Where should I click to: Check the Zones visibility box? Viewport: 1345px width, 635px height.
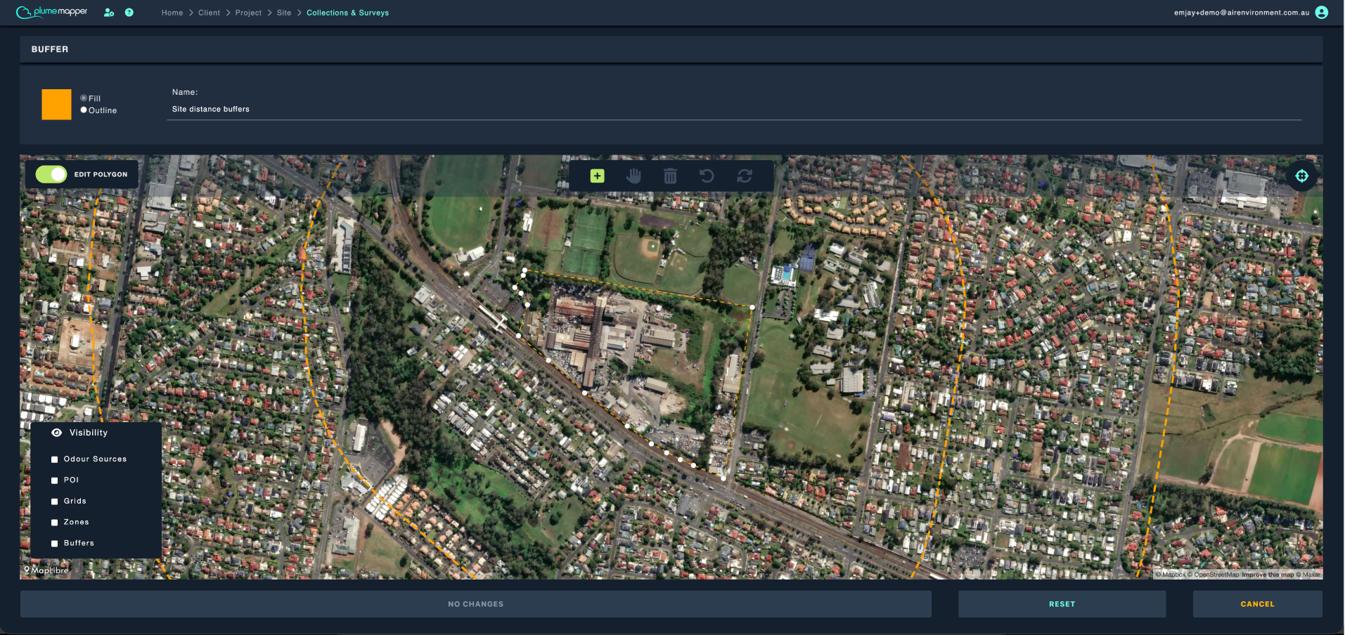tap(55, 523)
